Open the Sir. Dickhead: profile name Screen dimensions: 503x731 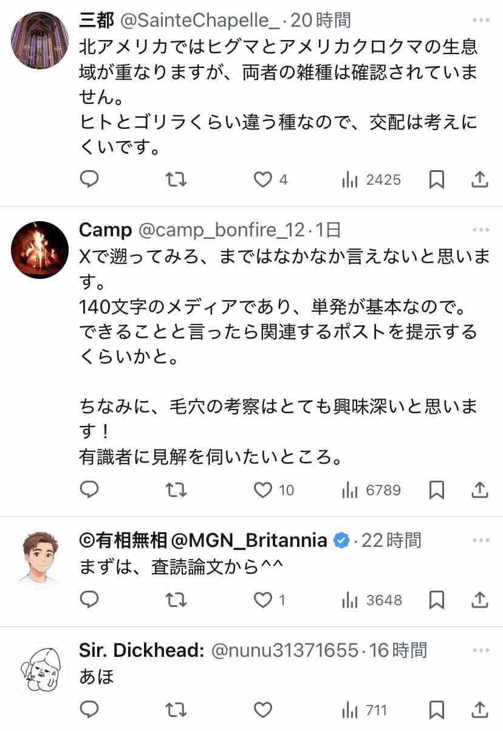[142, 650]
